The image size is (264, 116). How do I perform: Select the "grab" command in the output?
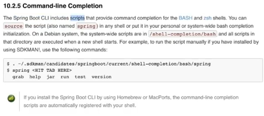click(x=18, y=77)
